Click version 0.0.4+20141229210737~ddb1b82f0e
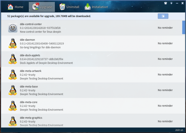The height and width of the screenshot is (133, 186). coord(42,59)
